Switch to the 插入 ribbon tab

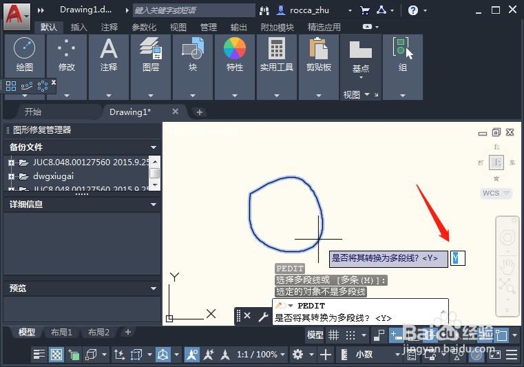79,27
